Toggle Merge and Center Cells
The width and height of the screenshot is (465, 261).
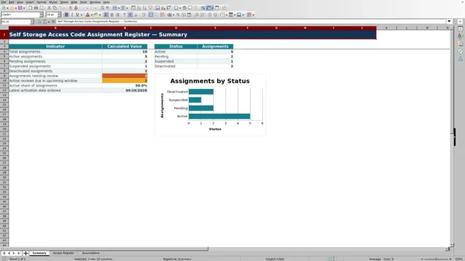pos(151,14)
